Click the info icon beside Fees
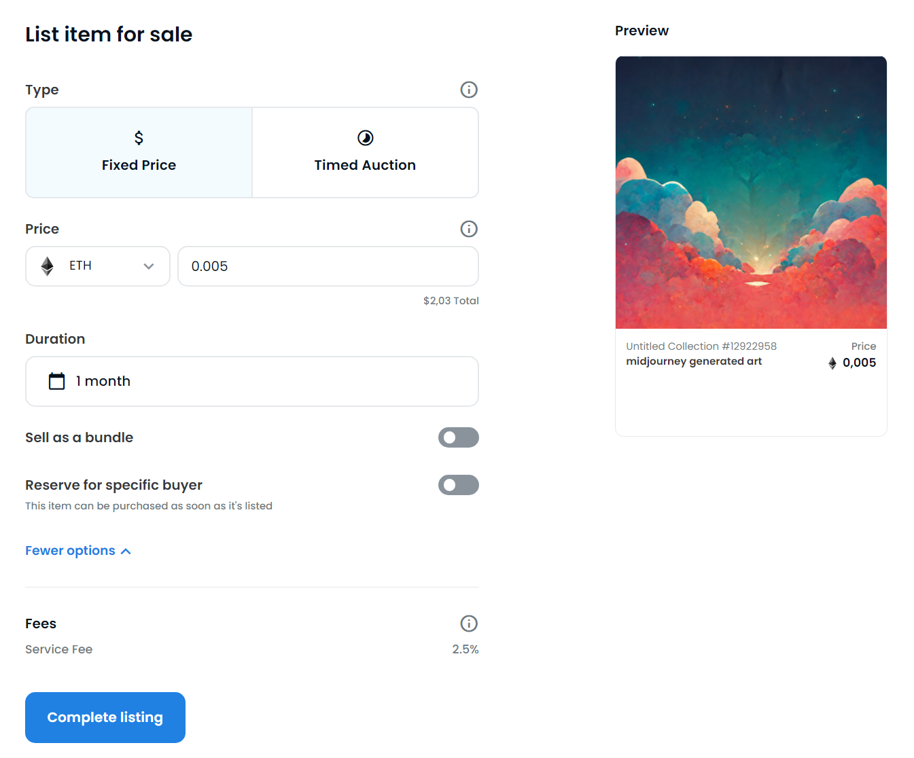 [469, 624]
